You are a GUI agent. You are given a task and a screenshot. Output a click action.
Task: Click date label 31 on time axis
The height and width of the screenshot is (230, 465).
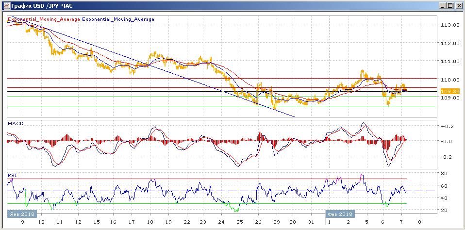[x=312, y=222]
